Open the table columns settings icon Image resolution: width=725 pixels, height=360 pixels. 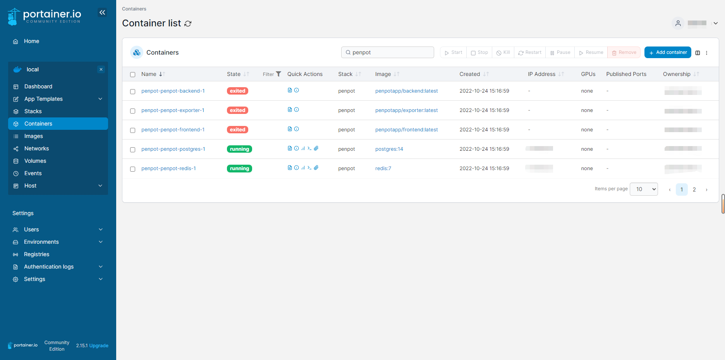[698, 53]
